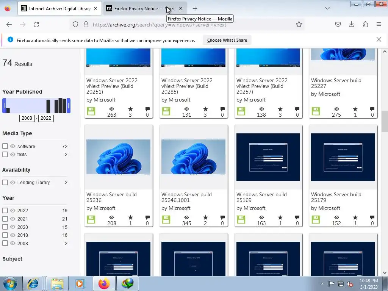The image size is (388, 291).
Task: Open the Save to Pocket button
Action: [x=338, y=24]
